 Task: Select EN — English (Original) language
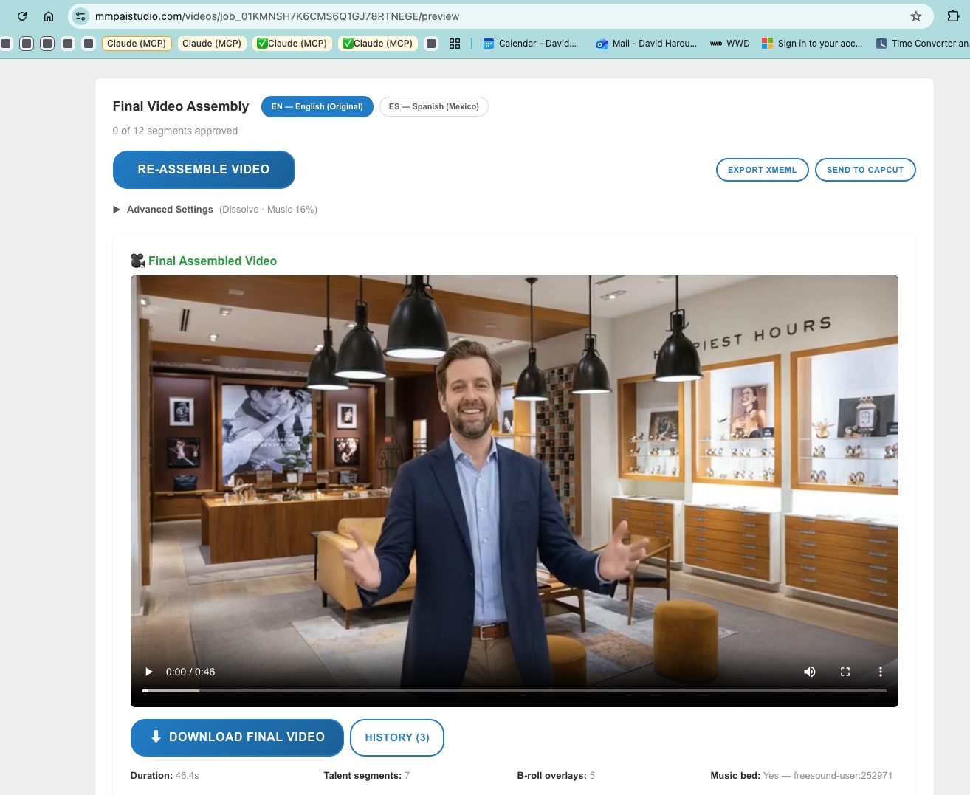click(x=317, y=106)
